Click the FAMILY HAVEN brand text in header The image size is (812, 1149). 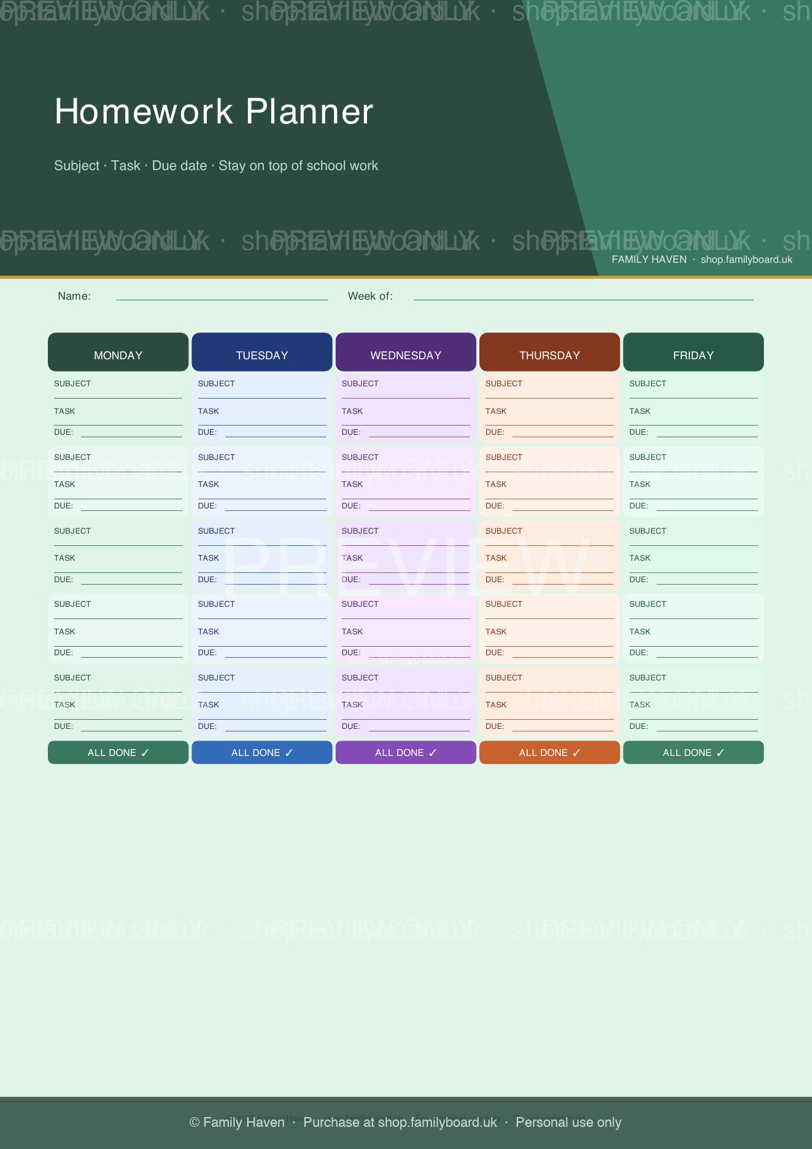click(649, 260)
